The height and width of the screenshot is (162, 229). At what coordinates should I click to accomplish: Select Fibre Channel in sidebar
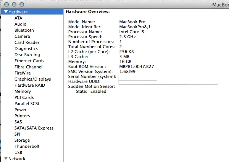[x=28, y=67]
